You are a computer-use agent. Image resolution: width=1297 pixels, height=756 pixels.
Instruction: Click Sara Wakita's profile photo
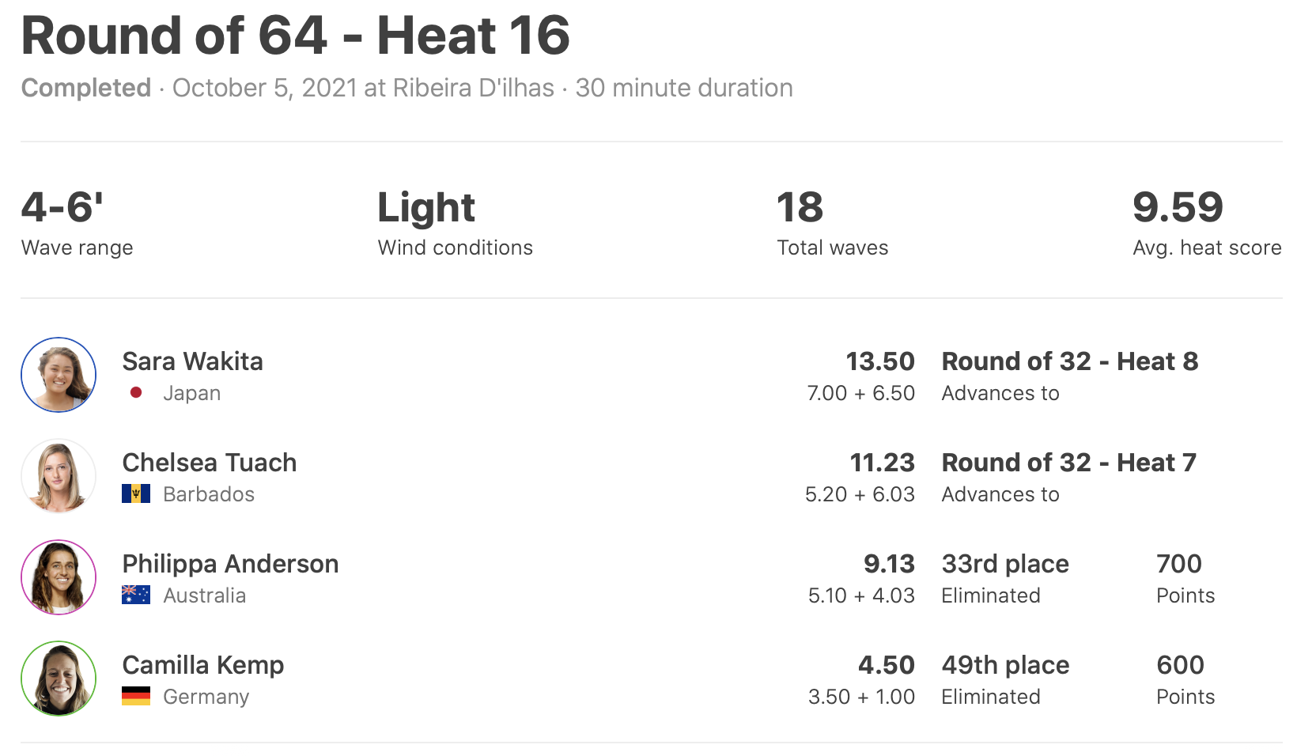tap(59, 375)
